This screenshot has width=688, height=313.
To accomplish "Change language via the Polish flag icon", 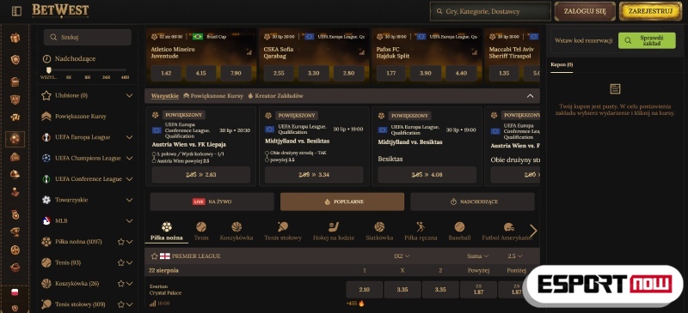I will tap(15, 292).
